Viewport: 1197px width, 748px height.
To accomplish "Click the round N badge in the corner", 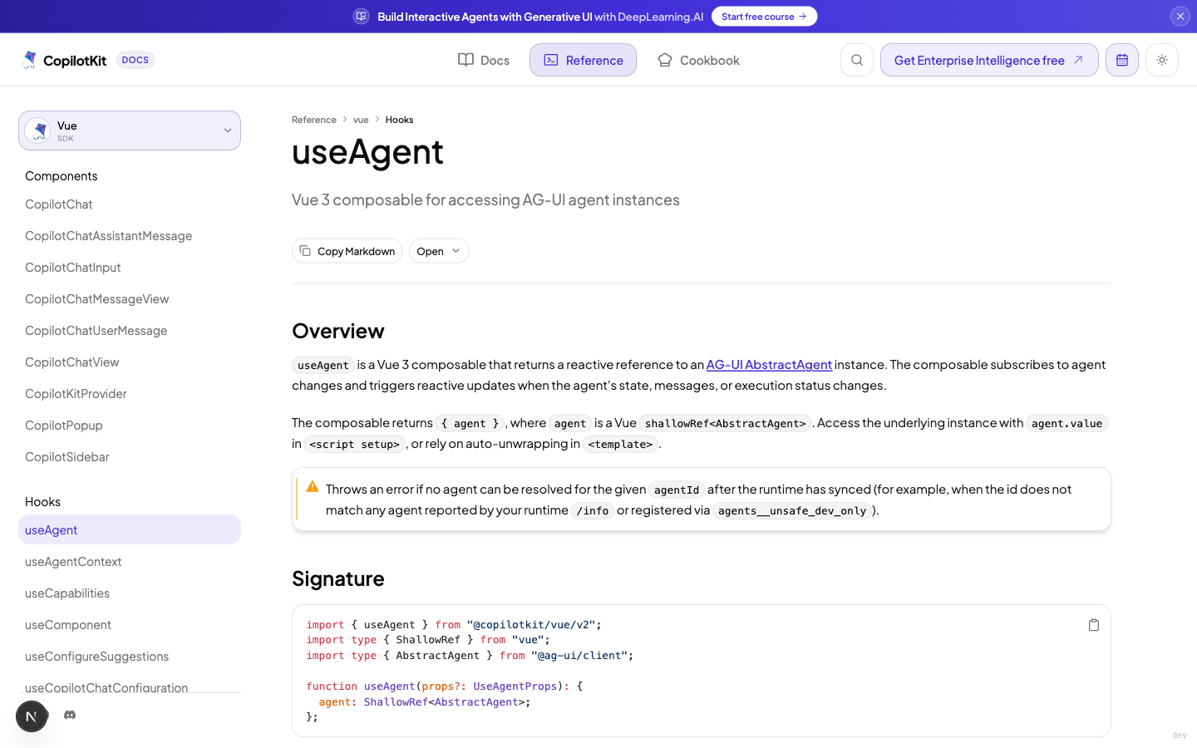I will click(32, 716).
